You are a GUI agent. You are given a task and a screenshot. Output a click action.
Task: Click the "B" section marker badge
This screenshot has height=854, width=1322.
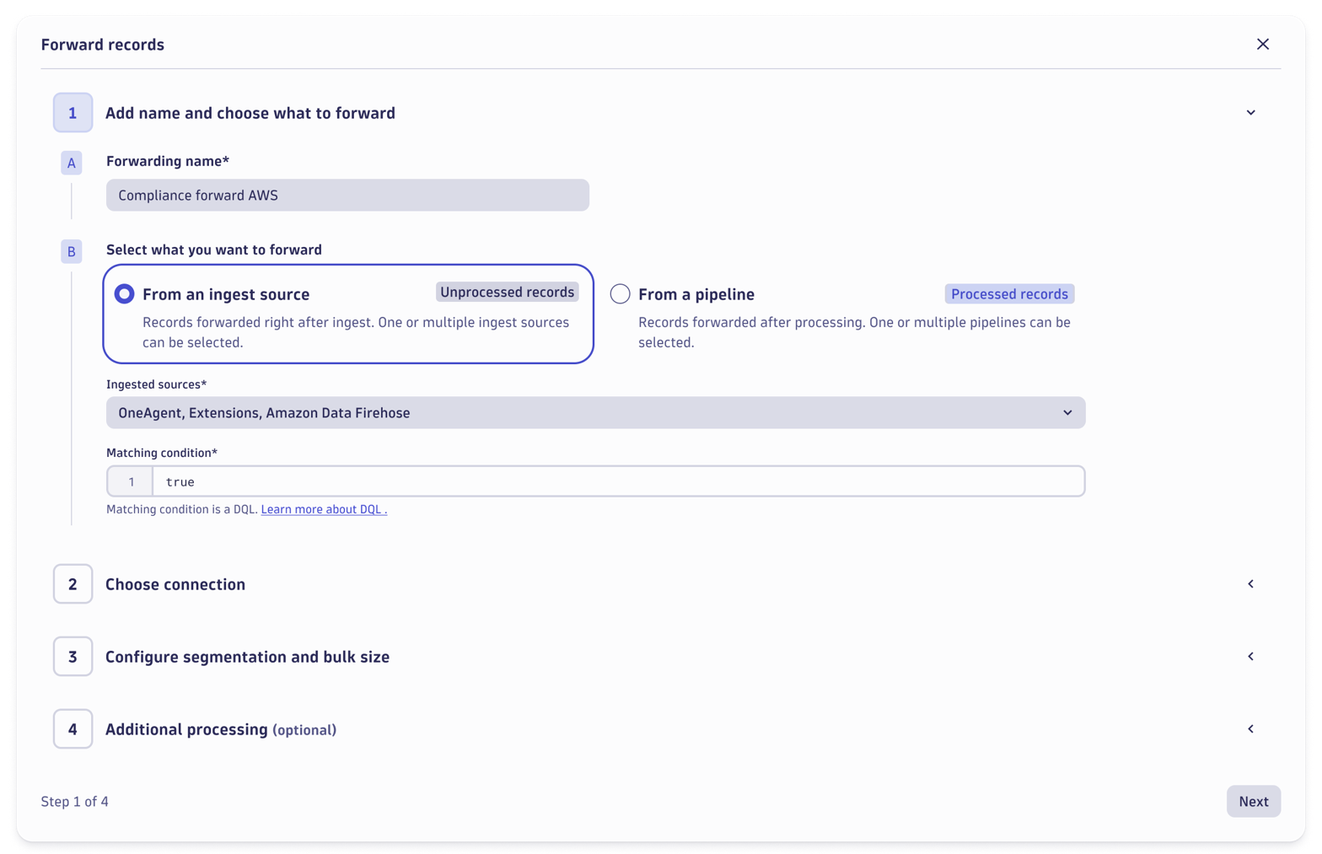pos(72,251)
